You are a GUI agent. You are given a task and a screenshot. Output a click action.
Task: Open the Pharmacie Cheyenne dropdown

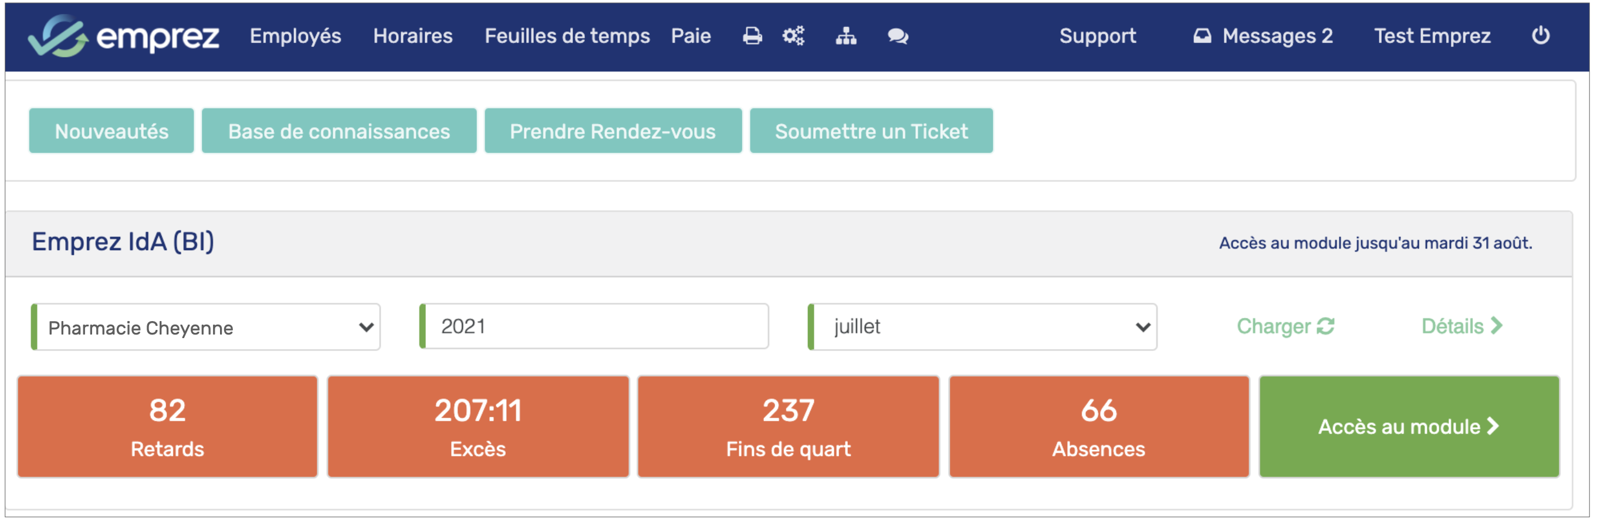(x=206, y=327)
